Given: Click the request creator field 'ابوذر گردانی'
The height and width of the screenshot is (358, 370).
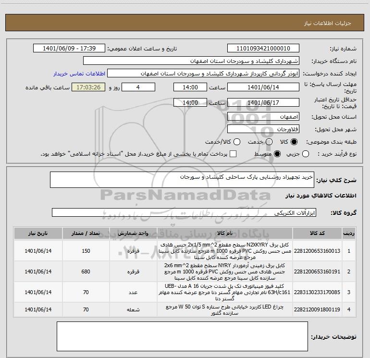Looking at the screenshot, I should point(203,74).
